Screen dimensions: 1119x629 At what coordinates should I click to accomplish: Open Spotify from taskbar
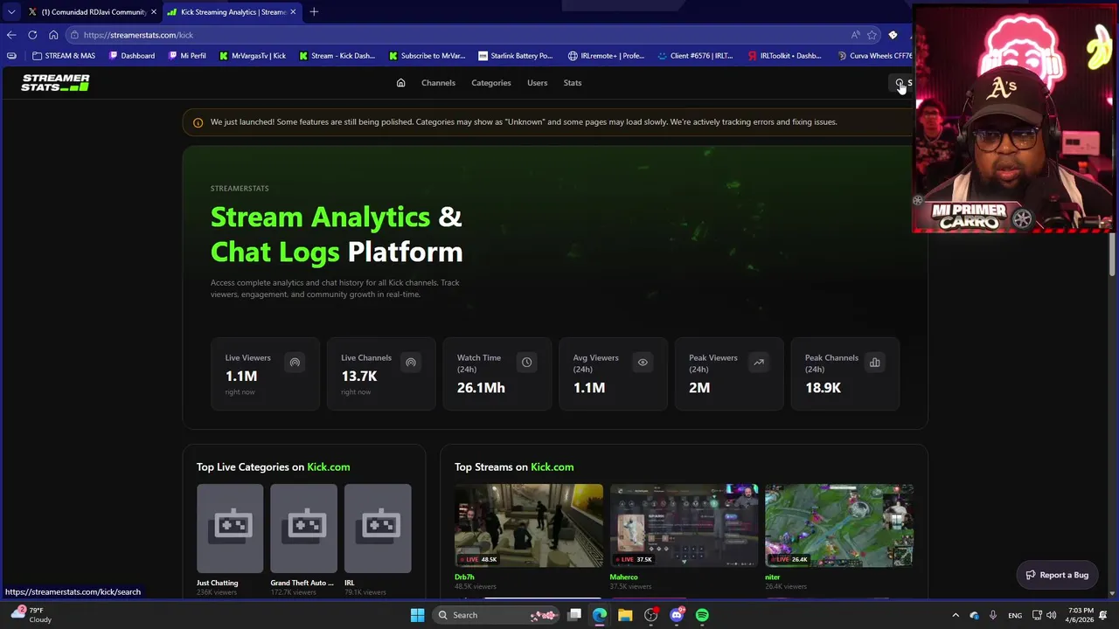(702, 615)
